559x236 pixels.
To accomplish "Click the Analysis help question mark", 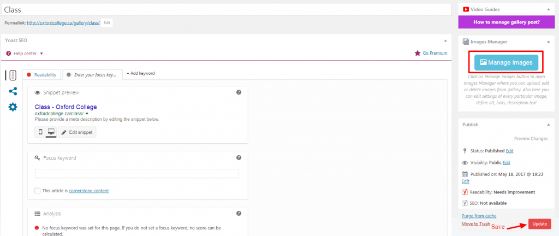I will click(x=239, y=214).
